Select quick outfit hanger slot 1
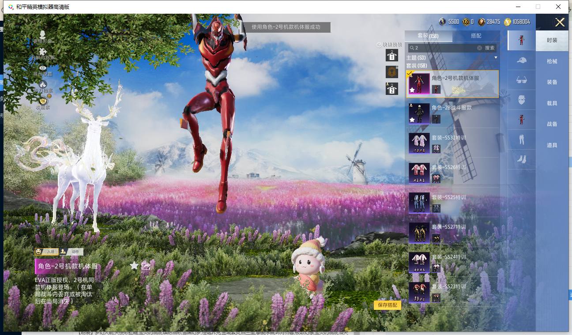The width and height of the screenshot is (572, 335). click(391, 55)
